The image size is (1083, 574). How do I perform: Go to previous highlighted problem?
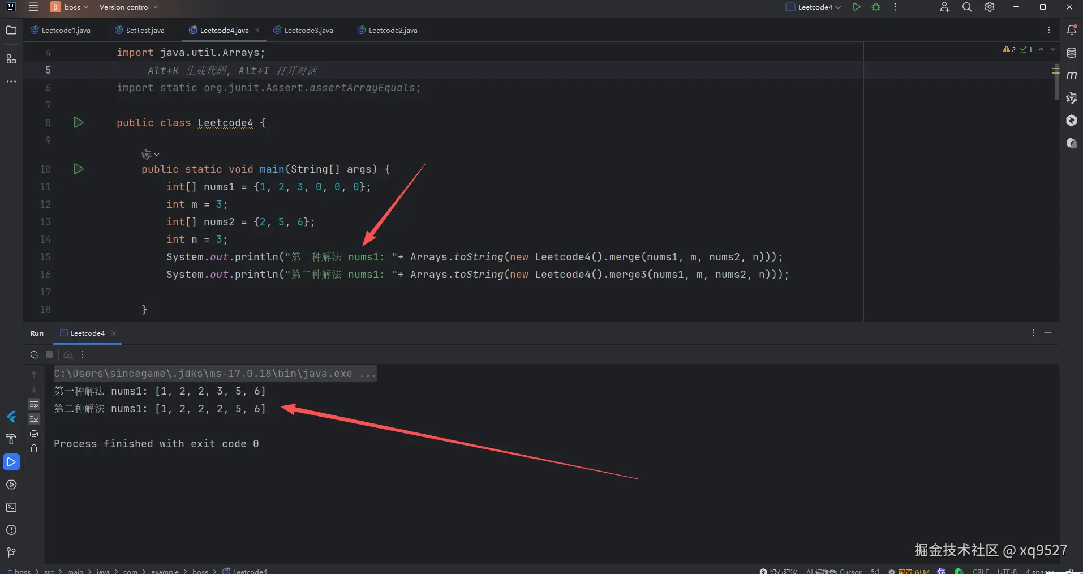point(1041,50)
